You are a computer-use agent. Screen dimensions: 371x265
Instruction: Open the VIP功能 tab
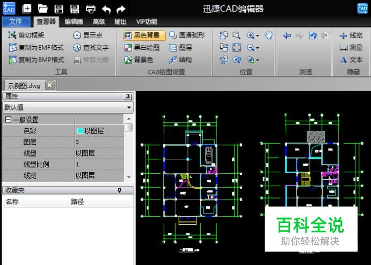tap(147, 22)
